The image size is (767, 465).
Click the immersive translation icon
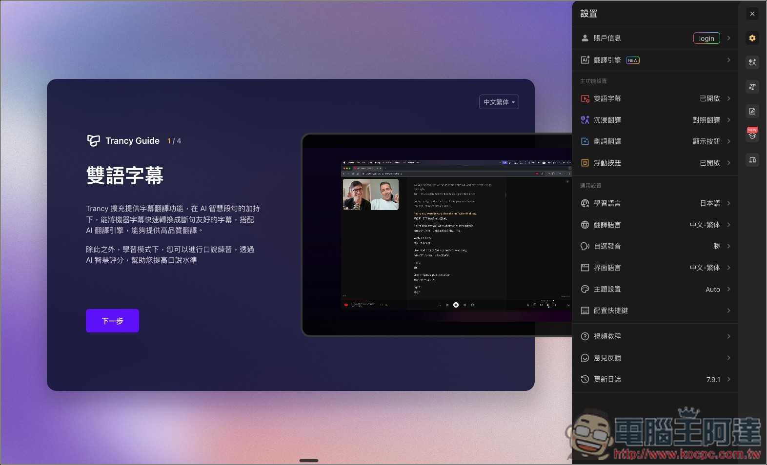(585, 120)
